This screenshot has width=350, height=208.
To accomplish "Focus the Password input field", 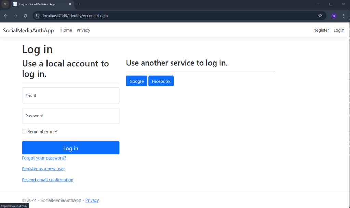I will pos(70,116).
